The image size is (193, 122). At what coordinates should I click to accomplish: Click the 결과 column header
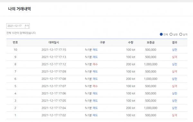175,42
